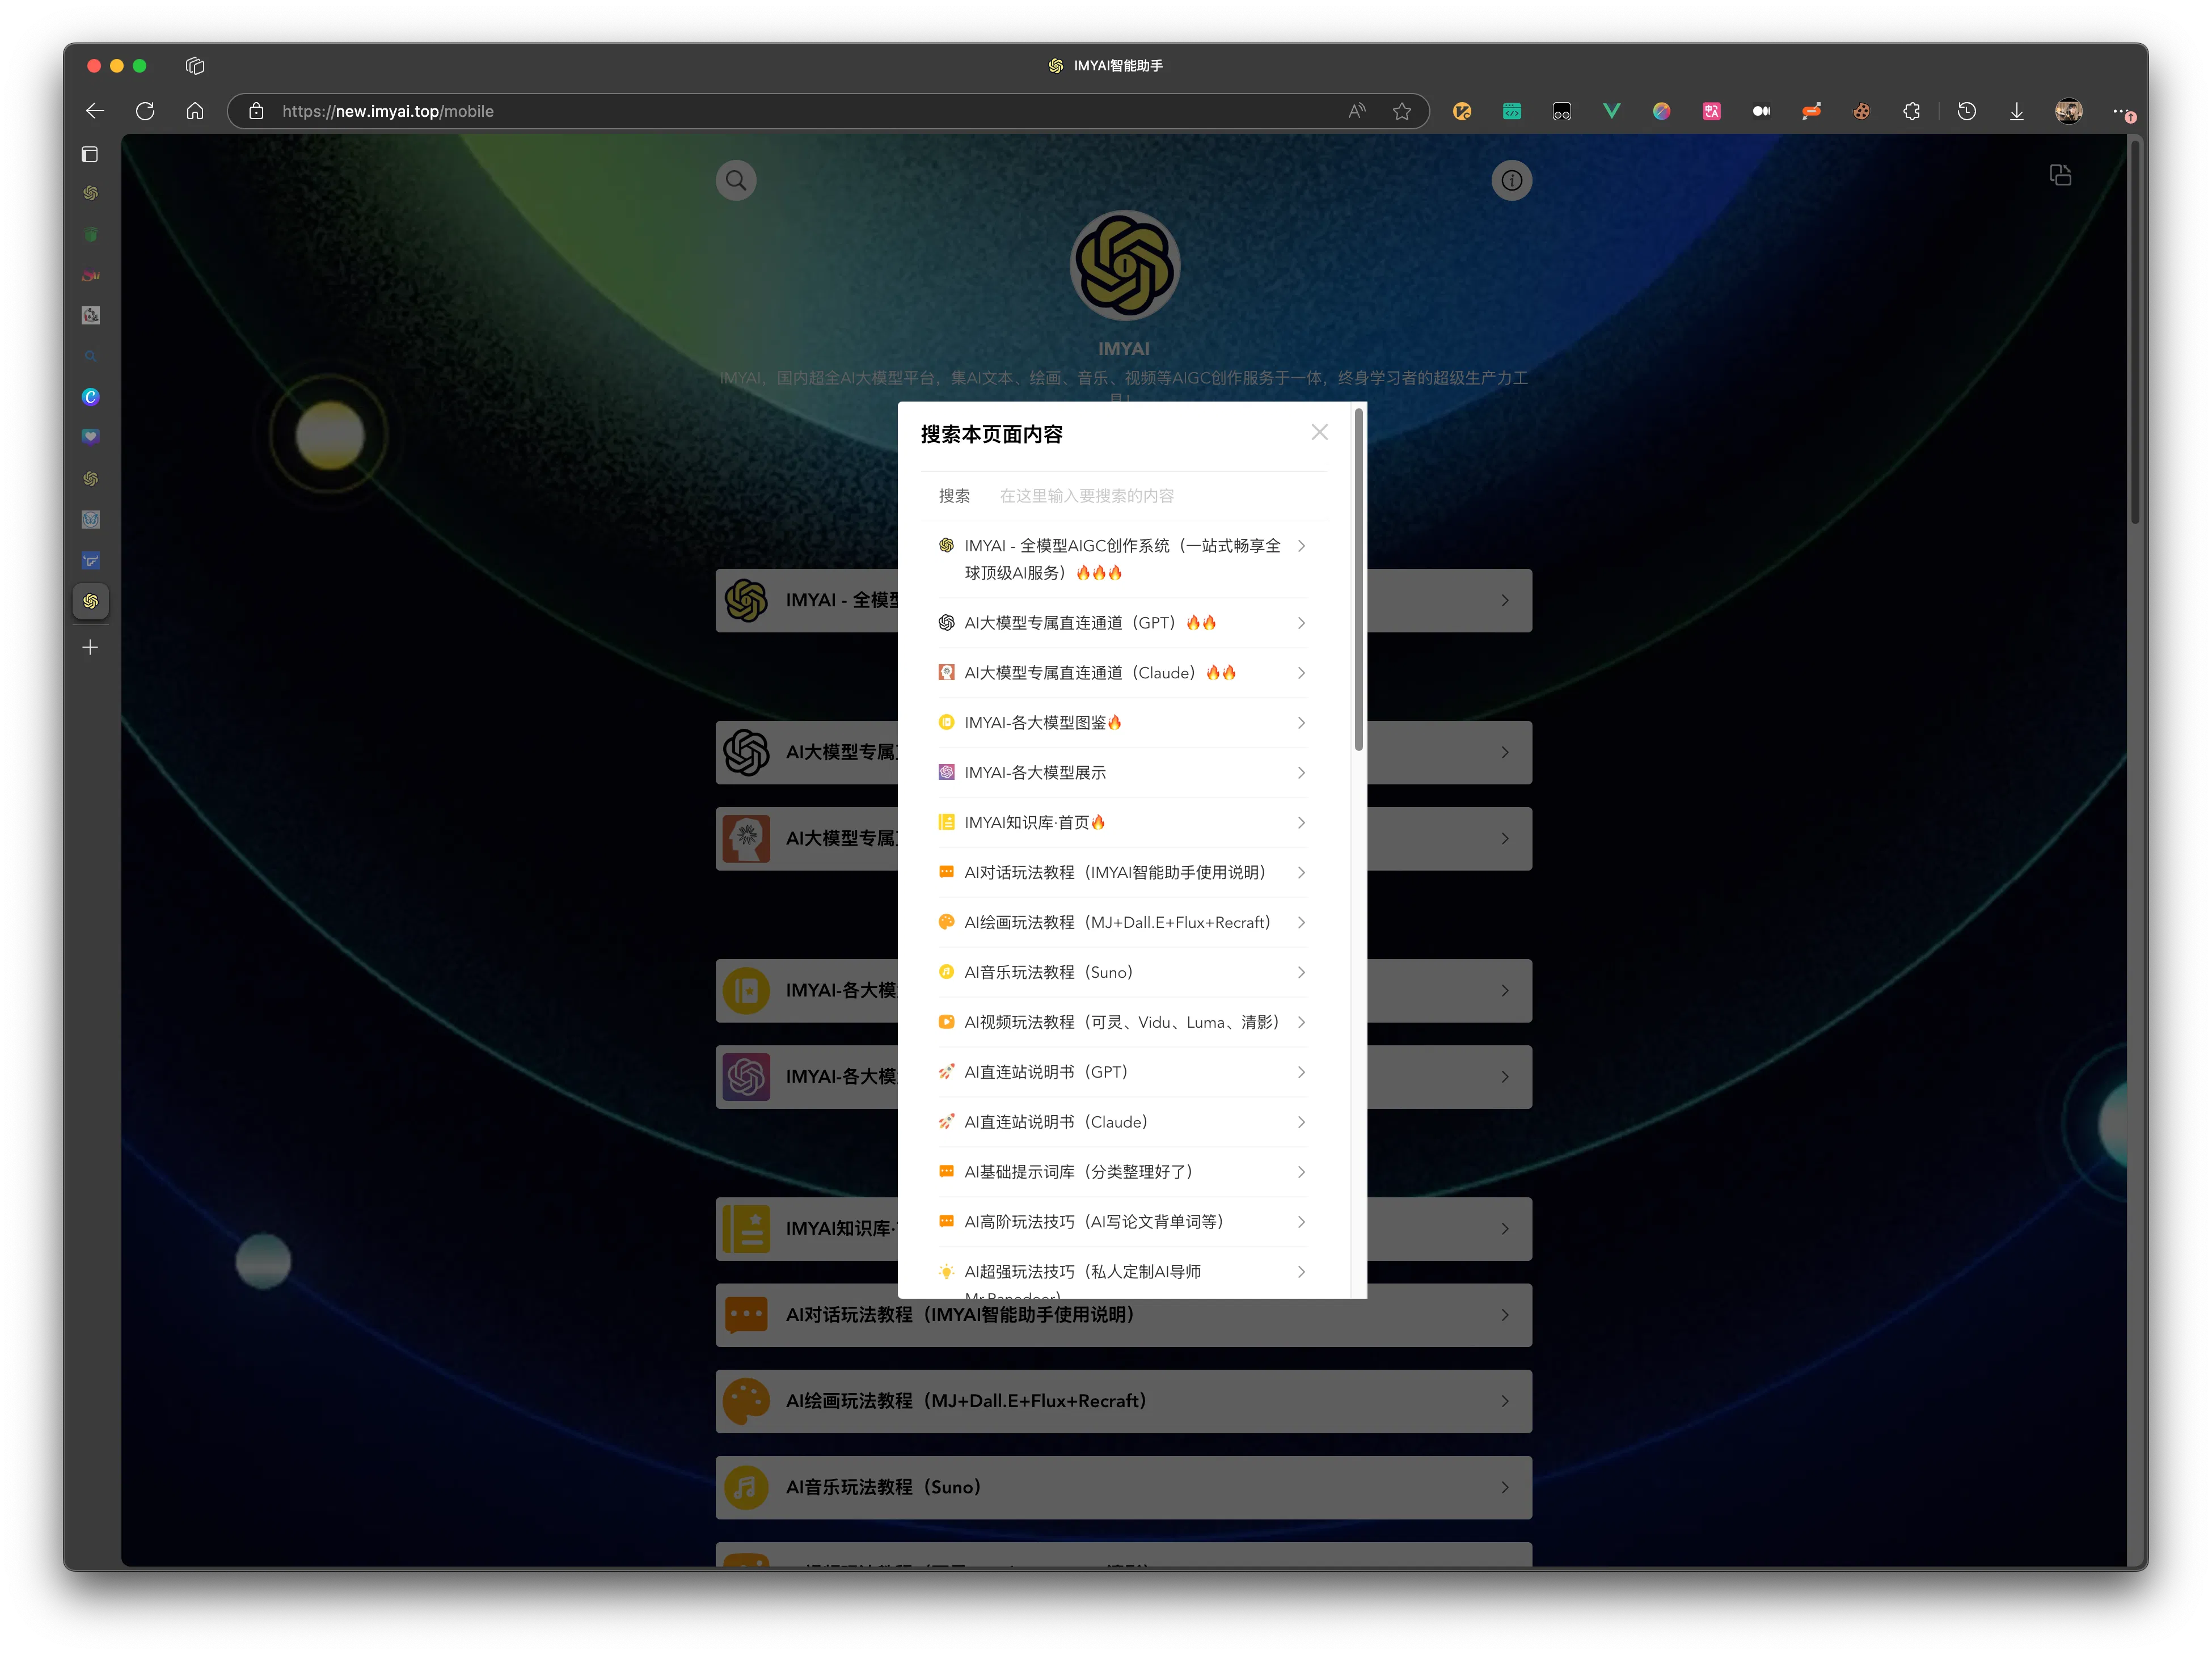2212x1655 pixels.
Task: Click the search dialog's vertical scrollbar
Action: click(x=1358, y=580)
